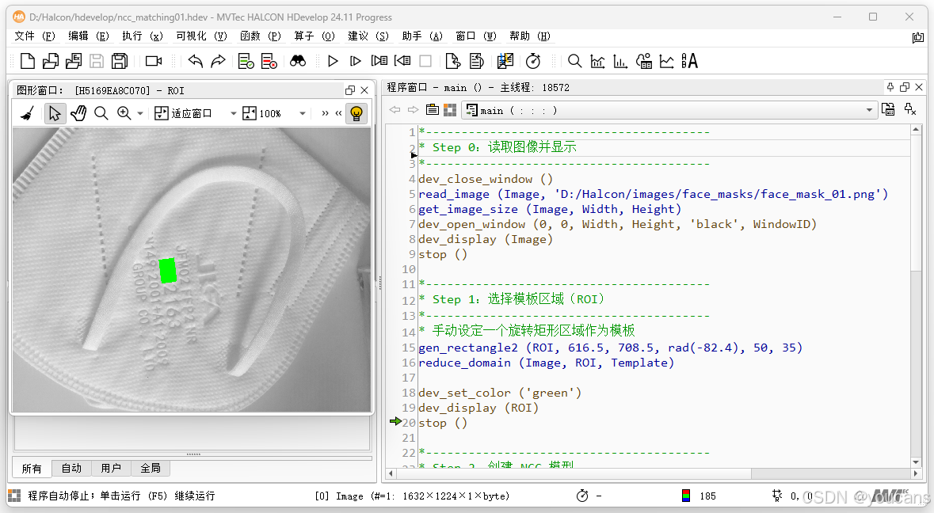Open the 100% zoom level dropdown
The height and width of the screenshot is (513, 934).
click(x=303, y=113)
